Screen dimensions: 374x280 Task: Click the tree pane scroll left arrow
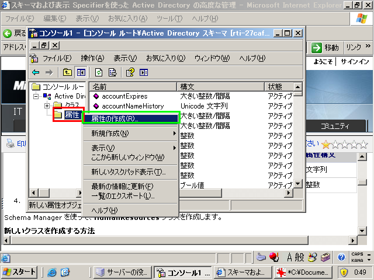34,193
